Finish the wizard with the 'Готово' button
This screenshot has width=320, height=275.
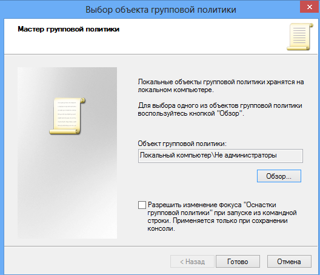pyautogui.click(x=238, y=261)
